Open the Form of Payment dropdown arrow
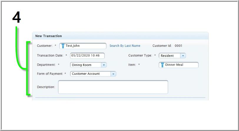Screen dimensions: 239x131 113,74
